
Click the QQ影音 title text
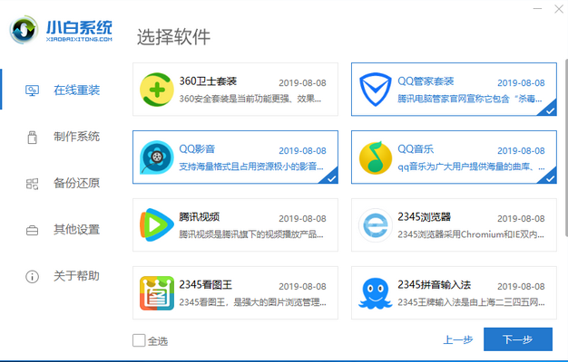tap(197, 148)
